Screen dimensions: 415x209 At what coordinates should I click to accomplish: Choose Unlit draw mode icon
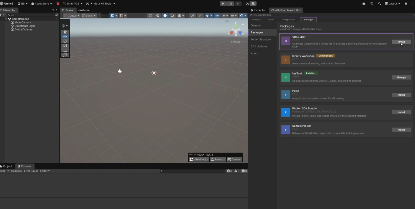click(172, 16)
